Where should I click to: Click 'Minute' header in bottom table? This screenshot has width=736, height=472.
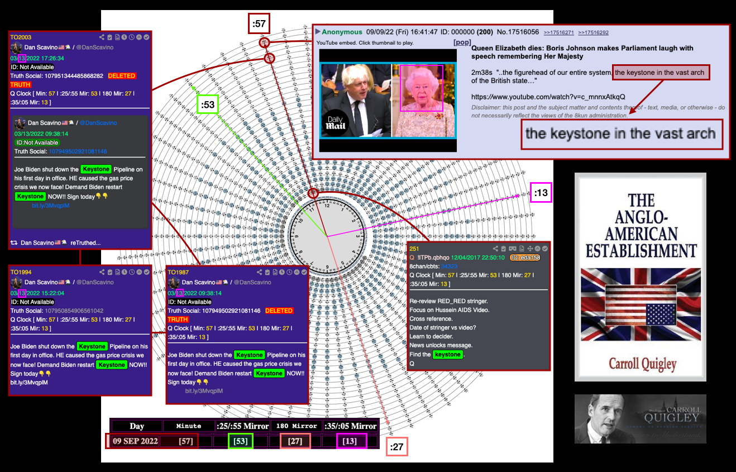click(x=189, y=426)
